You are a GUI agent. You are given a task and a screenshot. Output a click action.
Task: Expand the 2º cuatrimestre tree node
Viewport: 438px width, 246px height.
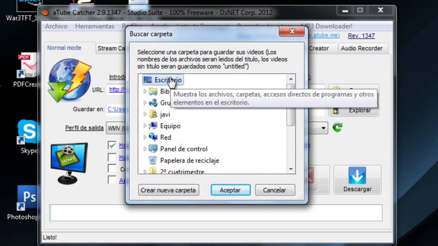145,171
